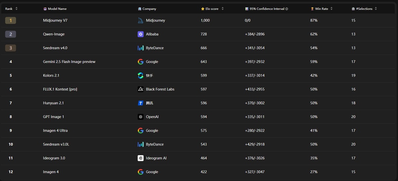Click the OpenAI company name

(x=152, y=117)
